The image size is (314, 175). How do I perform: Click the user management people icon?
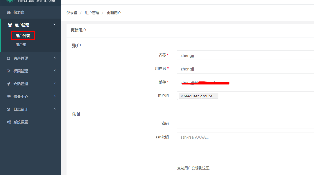pos(10,25)
